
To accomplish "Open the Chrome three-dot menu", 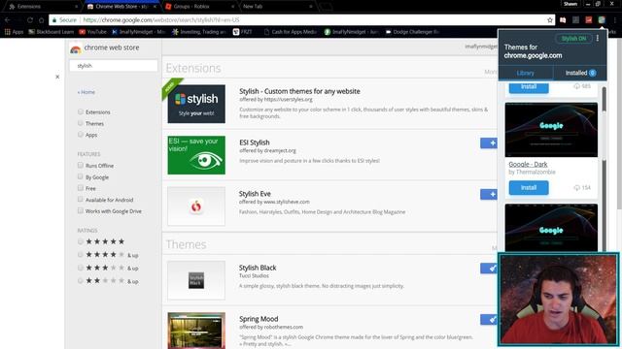I will pyautogui.click(x=615, y=19).
